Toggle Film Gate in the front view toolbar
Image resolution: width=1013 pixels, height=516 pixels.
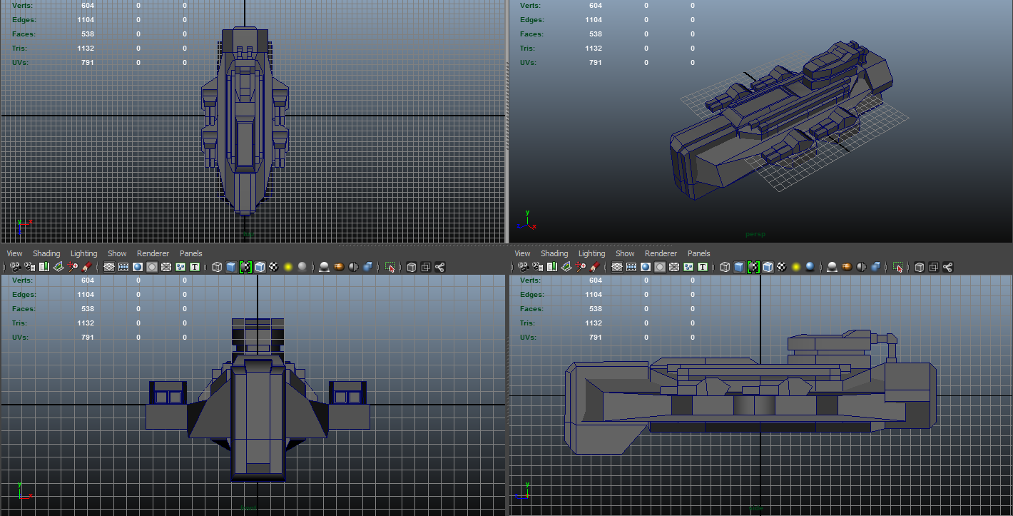(x=123, y=267)
